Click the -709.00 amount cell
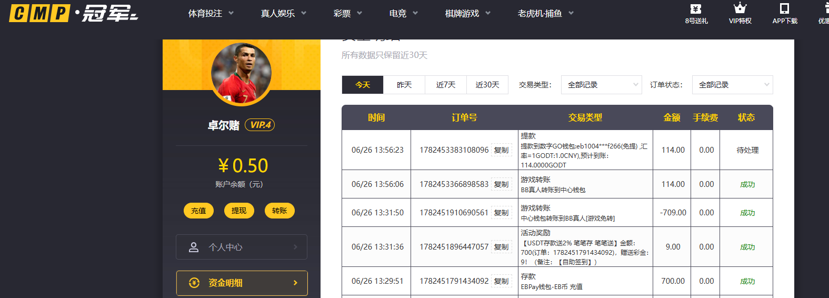Viewport: 829px width, 298px height. click(673, 213)
